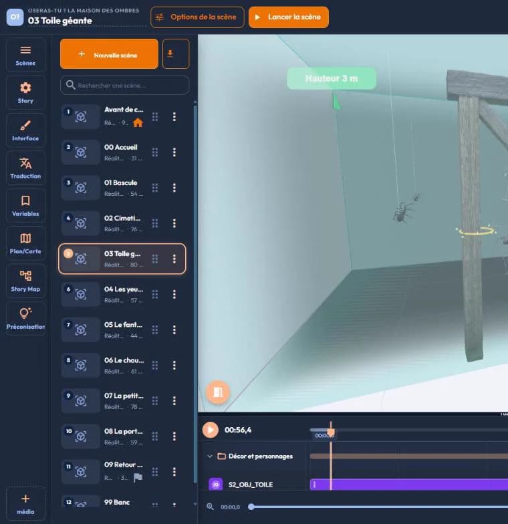The width and height of the screenshot is (508, 524).
Task: Open options menu for 07 La petit...
Action: (174, 401)
